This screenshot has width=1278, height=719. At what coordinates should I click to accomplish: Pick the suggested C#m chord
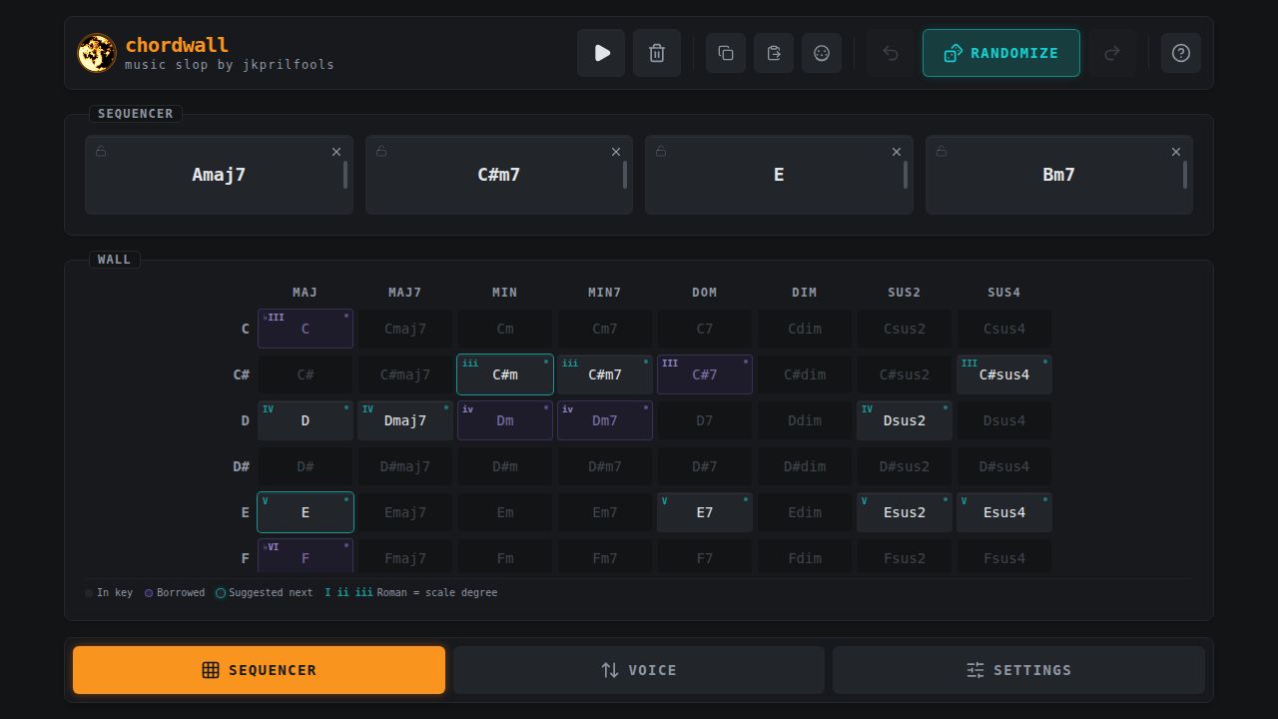click(x=505, y=374)
